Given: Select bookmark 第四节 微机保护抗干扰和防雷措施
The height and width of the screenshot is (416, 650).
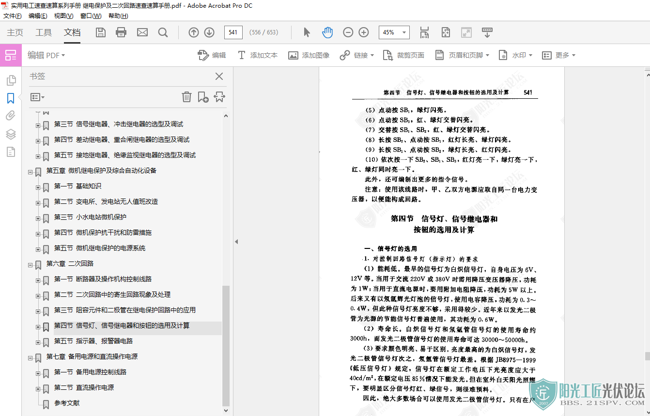Looking at the screenshot, I should tap(103, 232).
